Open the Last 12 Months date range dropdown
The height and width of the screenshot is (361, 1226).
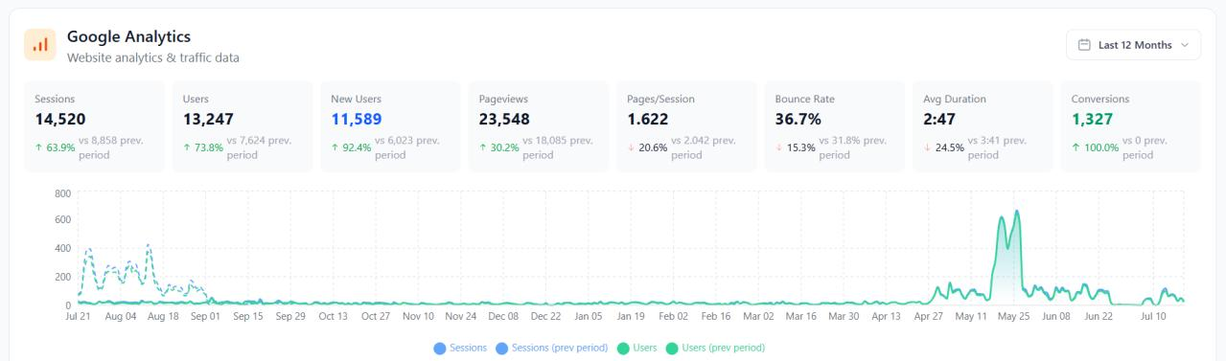[1133, 45]
